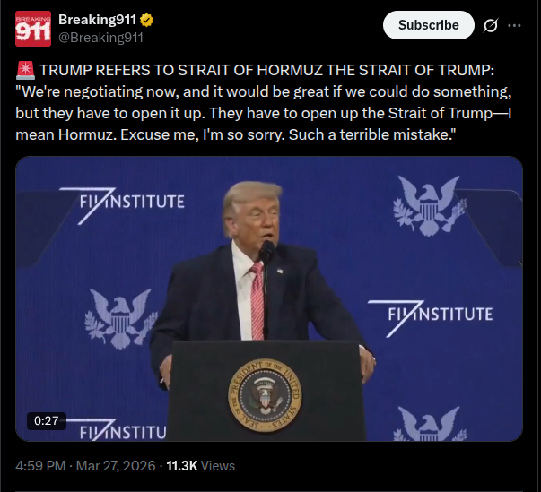
Task: Click the gold verified badge
Action: [x=146, y=20]
